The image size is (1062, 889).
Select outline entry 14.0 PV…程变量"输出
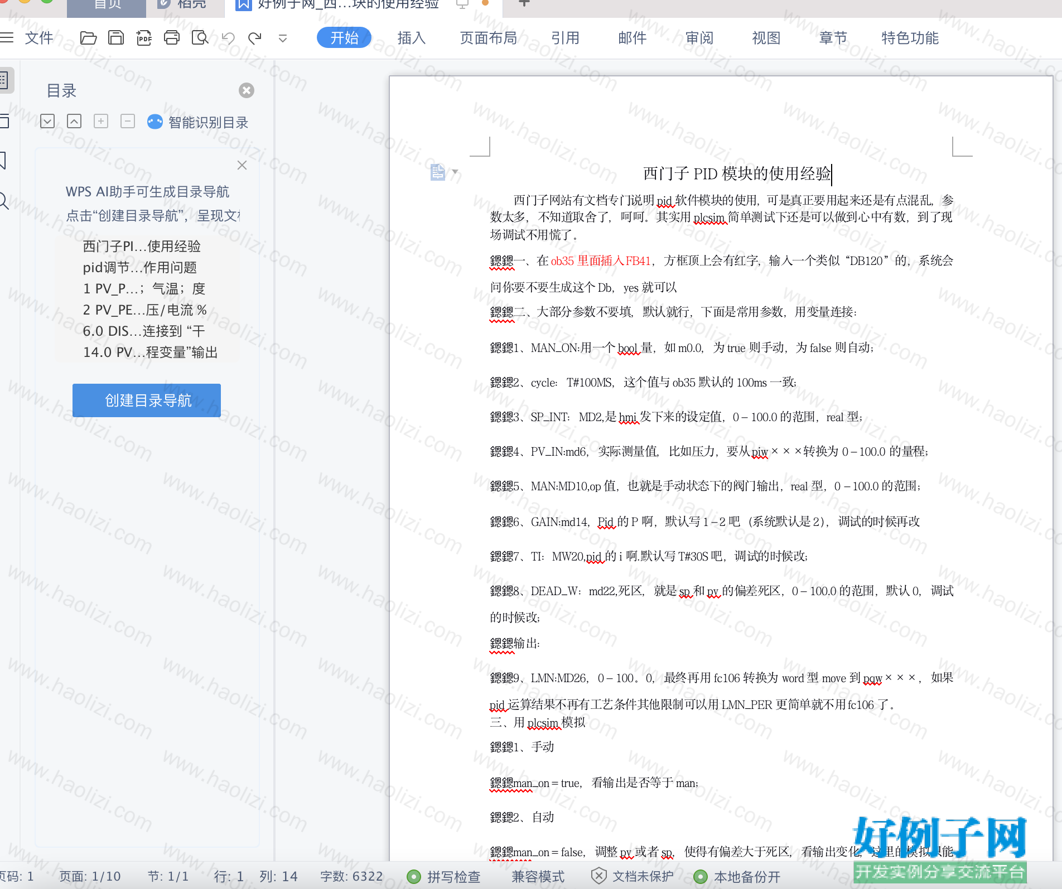tap(150, 352)
